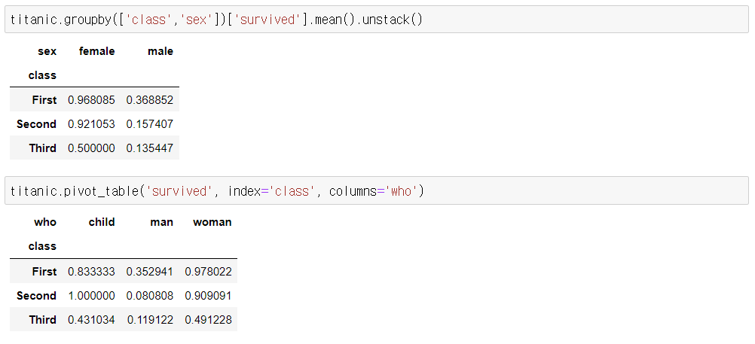Click the 'class' index name in sex table
755x344 pixels.
pos(42,75)
